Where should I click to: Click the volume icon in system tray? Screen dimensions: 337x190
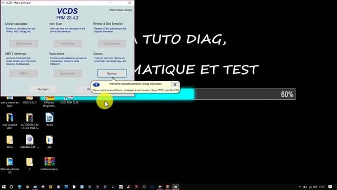point(315,187)
